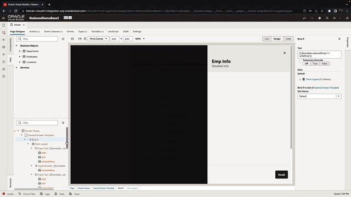This screenshot has width=351, height=197.
Task: Open the JSON tab
Action: 126,32
